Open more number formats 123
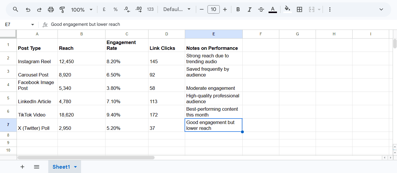 point(150,10)
